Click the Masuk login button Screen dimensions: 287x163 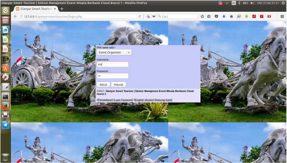(x=118, y=84)
